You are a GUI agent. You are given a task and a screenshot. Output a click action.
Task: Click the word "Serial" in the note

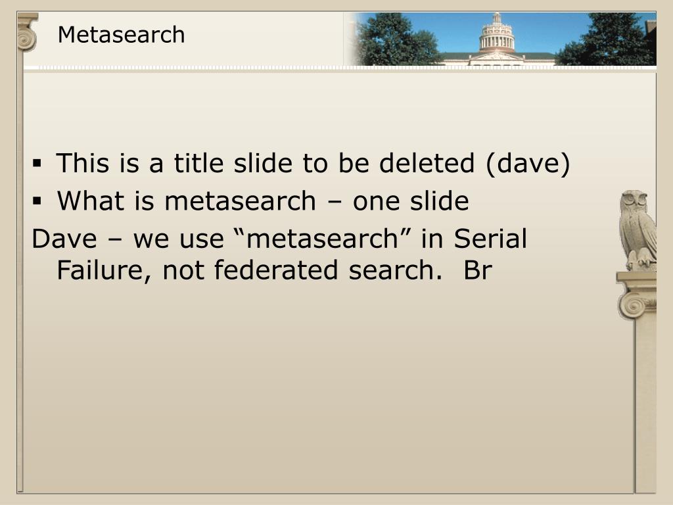tap(490, 239)
